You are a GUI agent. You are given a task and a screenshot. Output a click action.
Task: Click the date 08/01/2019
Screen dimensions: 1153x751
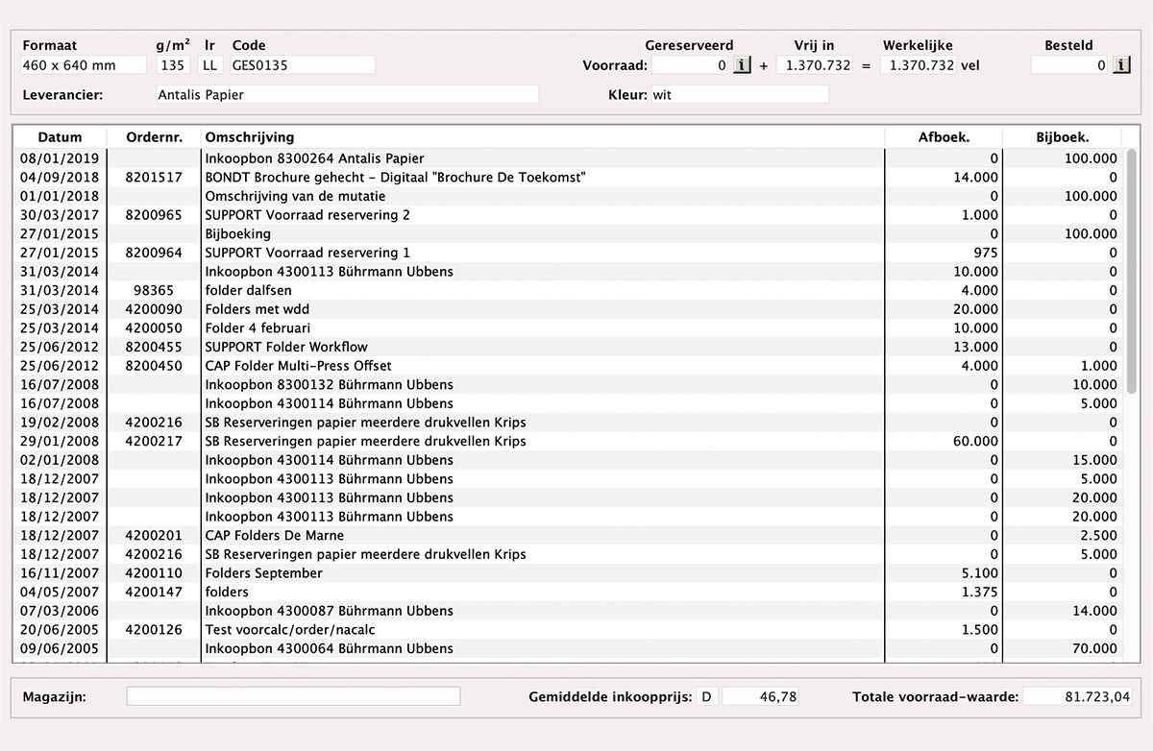pyautogui.click(x=60, y=158)
